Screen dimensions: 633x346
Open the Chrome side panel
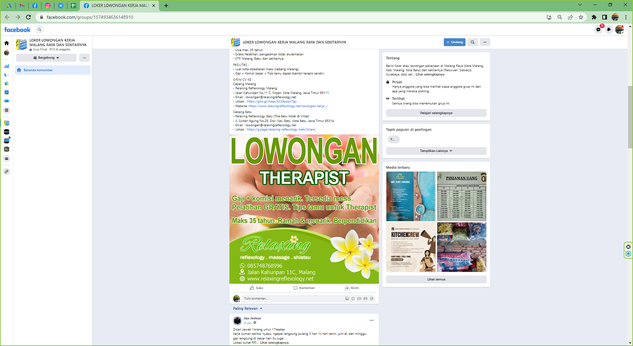605,17
